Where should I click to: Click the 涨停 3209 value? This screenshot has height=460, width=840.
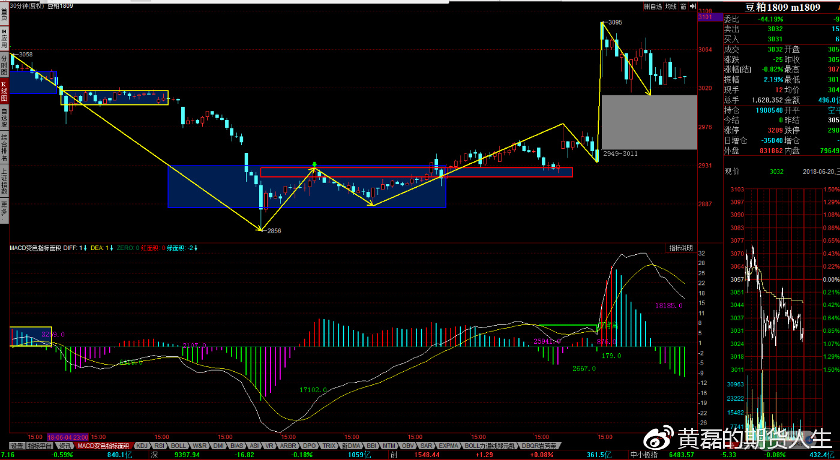point(775,131)
